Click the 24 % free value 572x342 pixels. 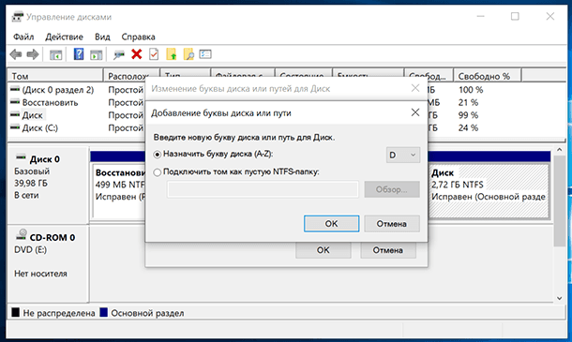point(468,128)
